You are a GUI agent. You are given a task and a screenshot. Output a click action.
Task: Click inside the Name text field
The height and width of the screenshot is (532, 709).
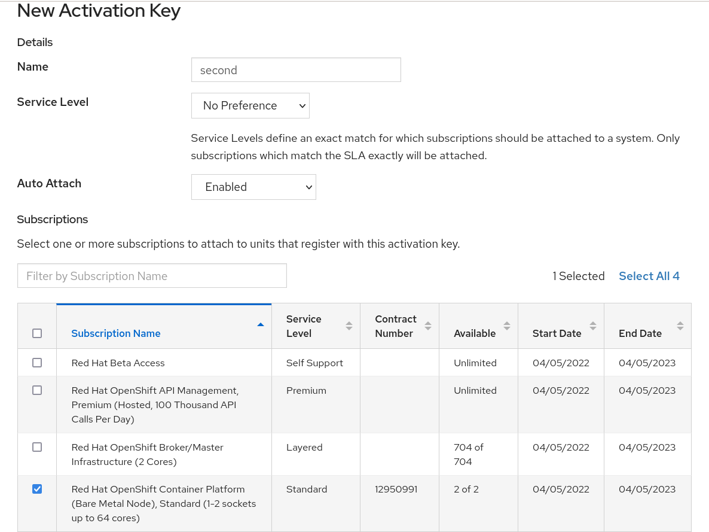pyautogui.click(x=296, y=69)
